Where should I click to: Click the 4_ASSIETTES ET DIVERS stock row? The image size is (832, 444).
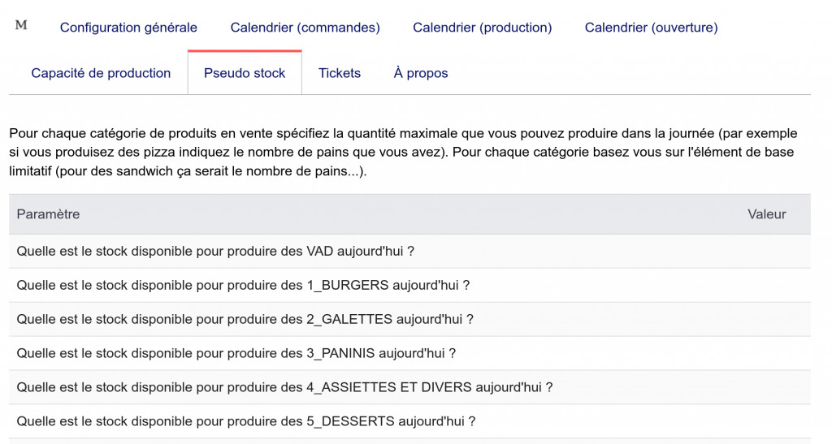[x=284, y=388]
